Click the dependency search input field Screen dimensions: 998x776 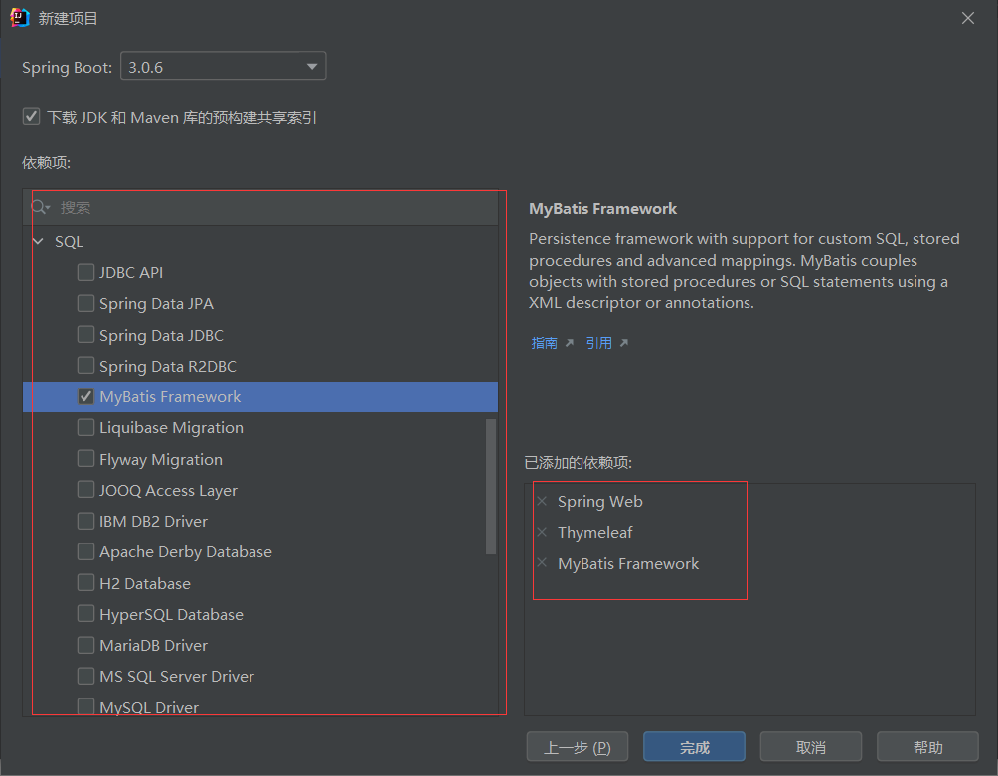pos(261,208)
